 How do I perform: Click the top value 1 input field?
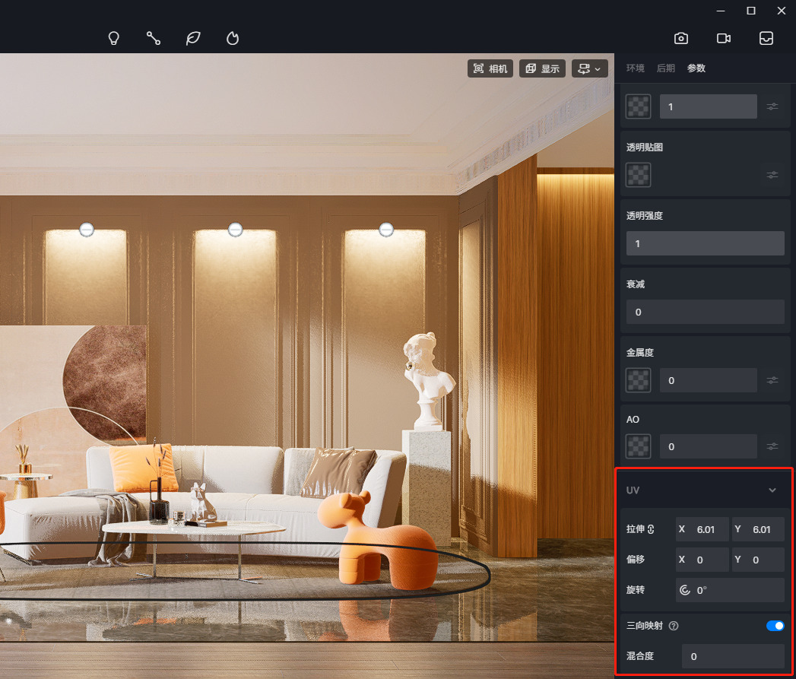point(708,106)
